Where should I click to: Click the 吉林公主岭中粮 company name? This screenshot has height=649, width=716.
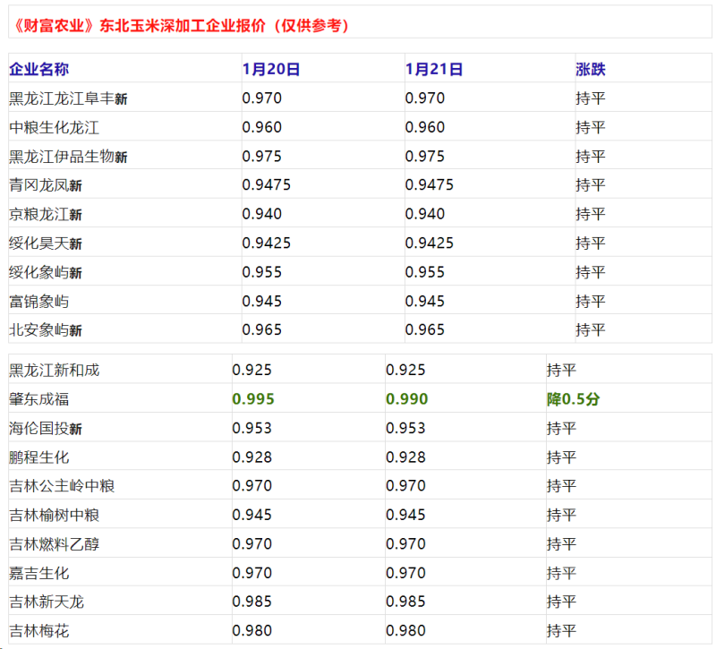(x=62, y=486)
